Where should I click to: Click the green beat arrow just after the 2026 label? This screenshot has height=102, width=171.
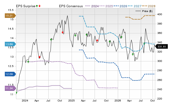(x=121, y=37)
